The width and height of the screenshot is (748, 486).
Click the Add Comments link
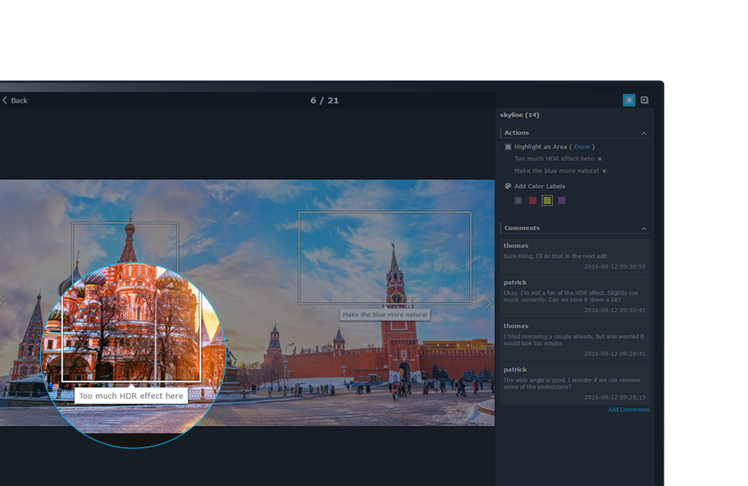point(628,410)
